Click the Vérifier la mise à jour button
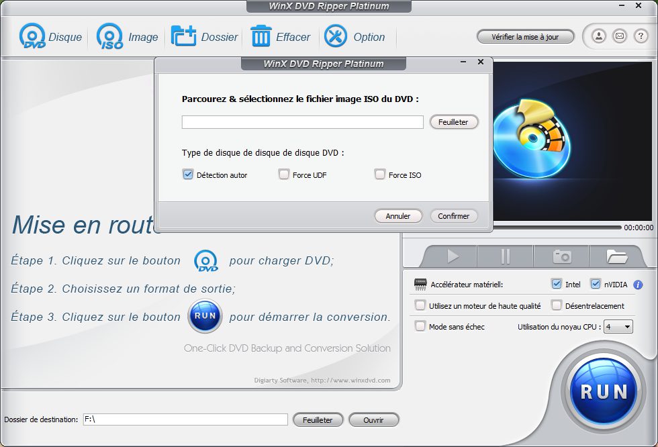Screen dimensions: 658x447 pos(526,37)
